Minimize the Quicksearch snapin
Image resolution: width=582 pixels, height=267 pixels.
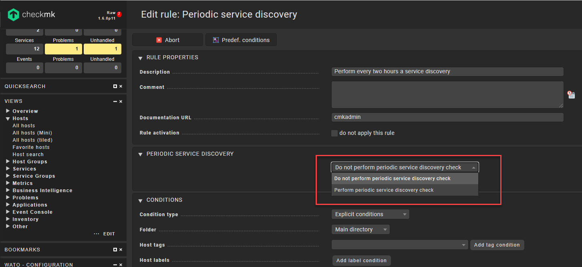pos(115,86)
